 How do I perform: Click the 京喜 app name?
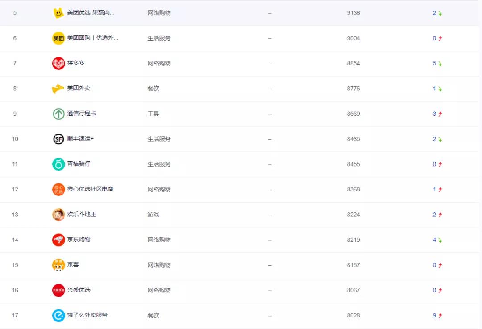(x=73, y=265)
